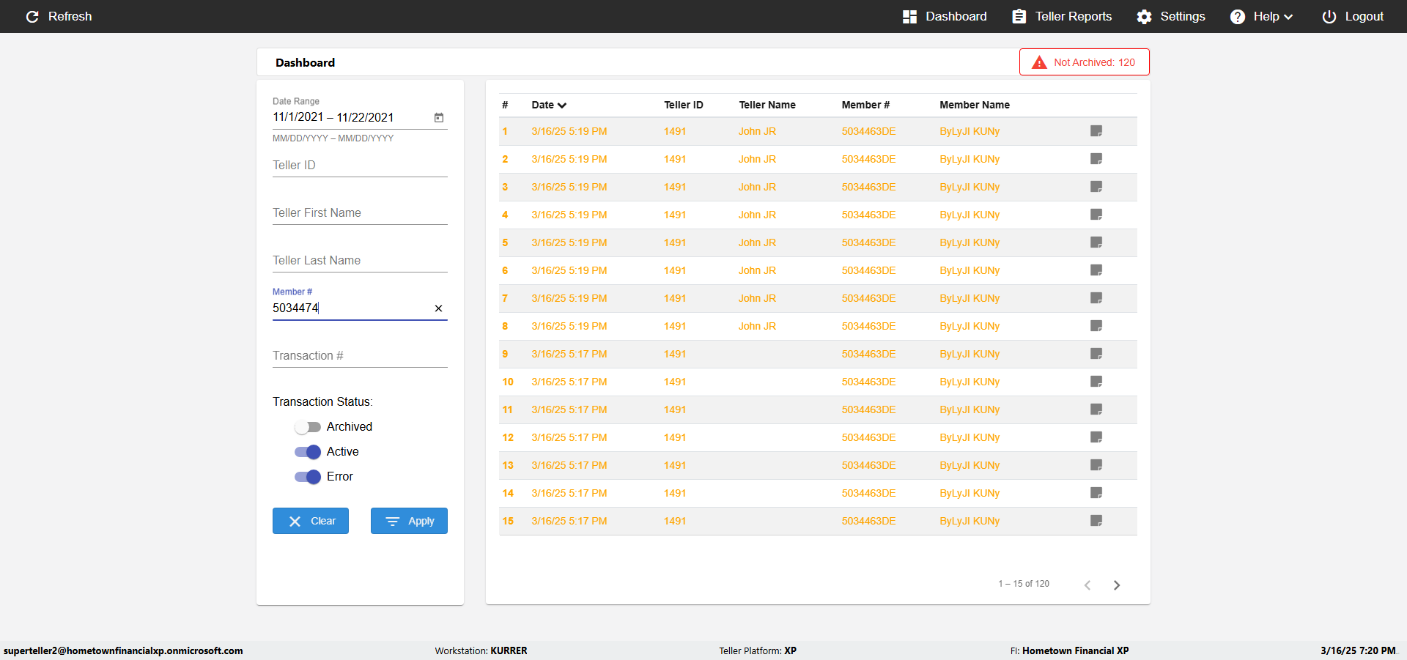Click the Logout power icon
The height and width of the screenshot is (660, 1407).
pos(1329,16)
